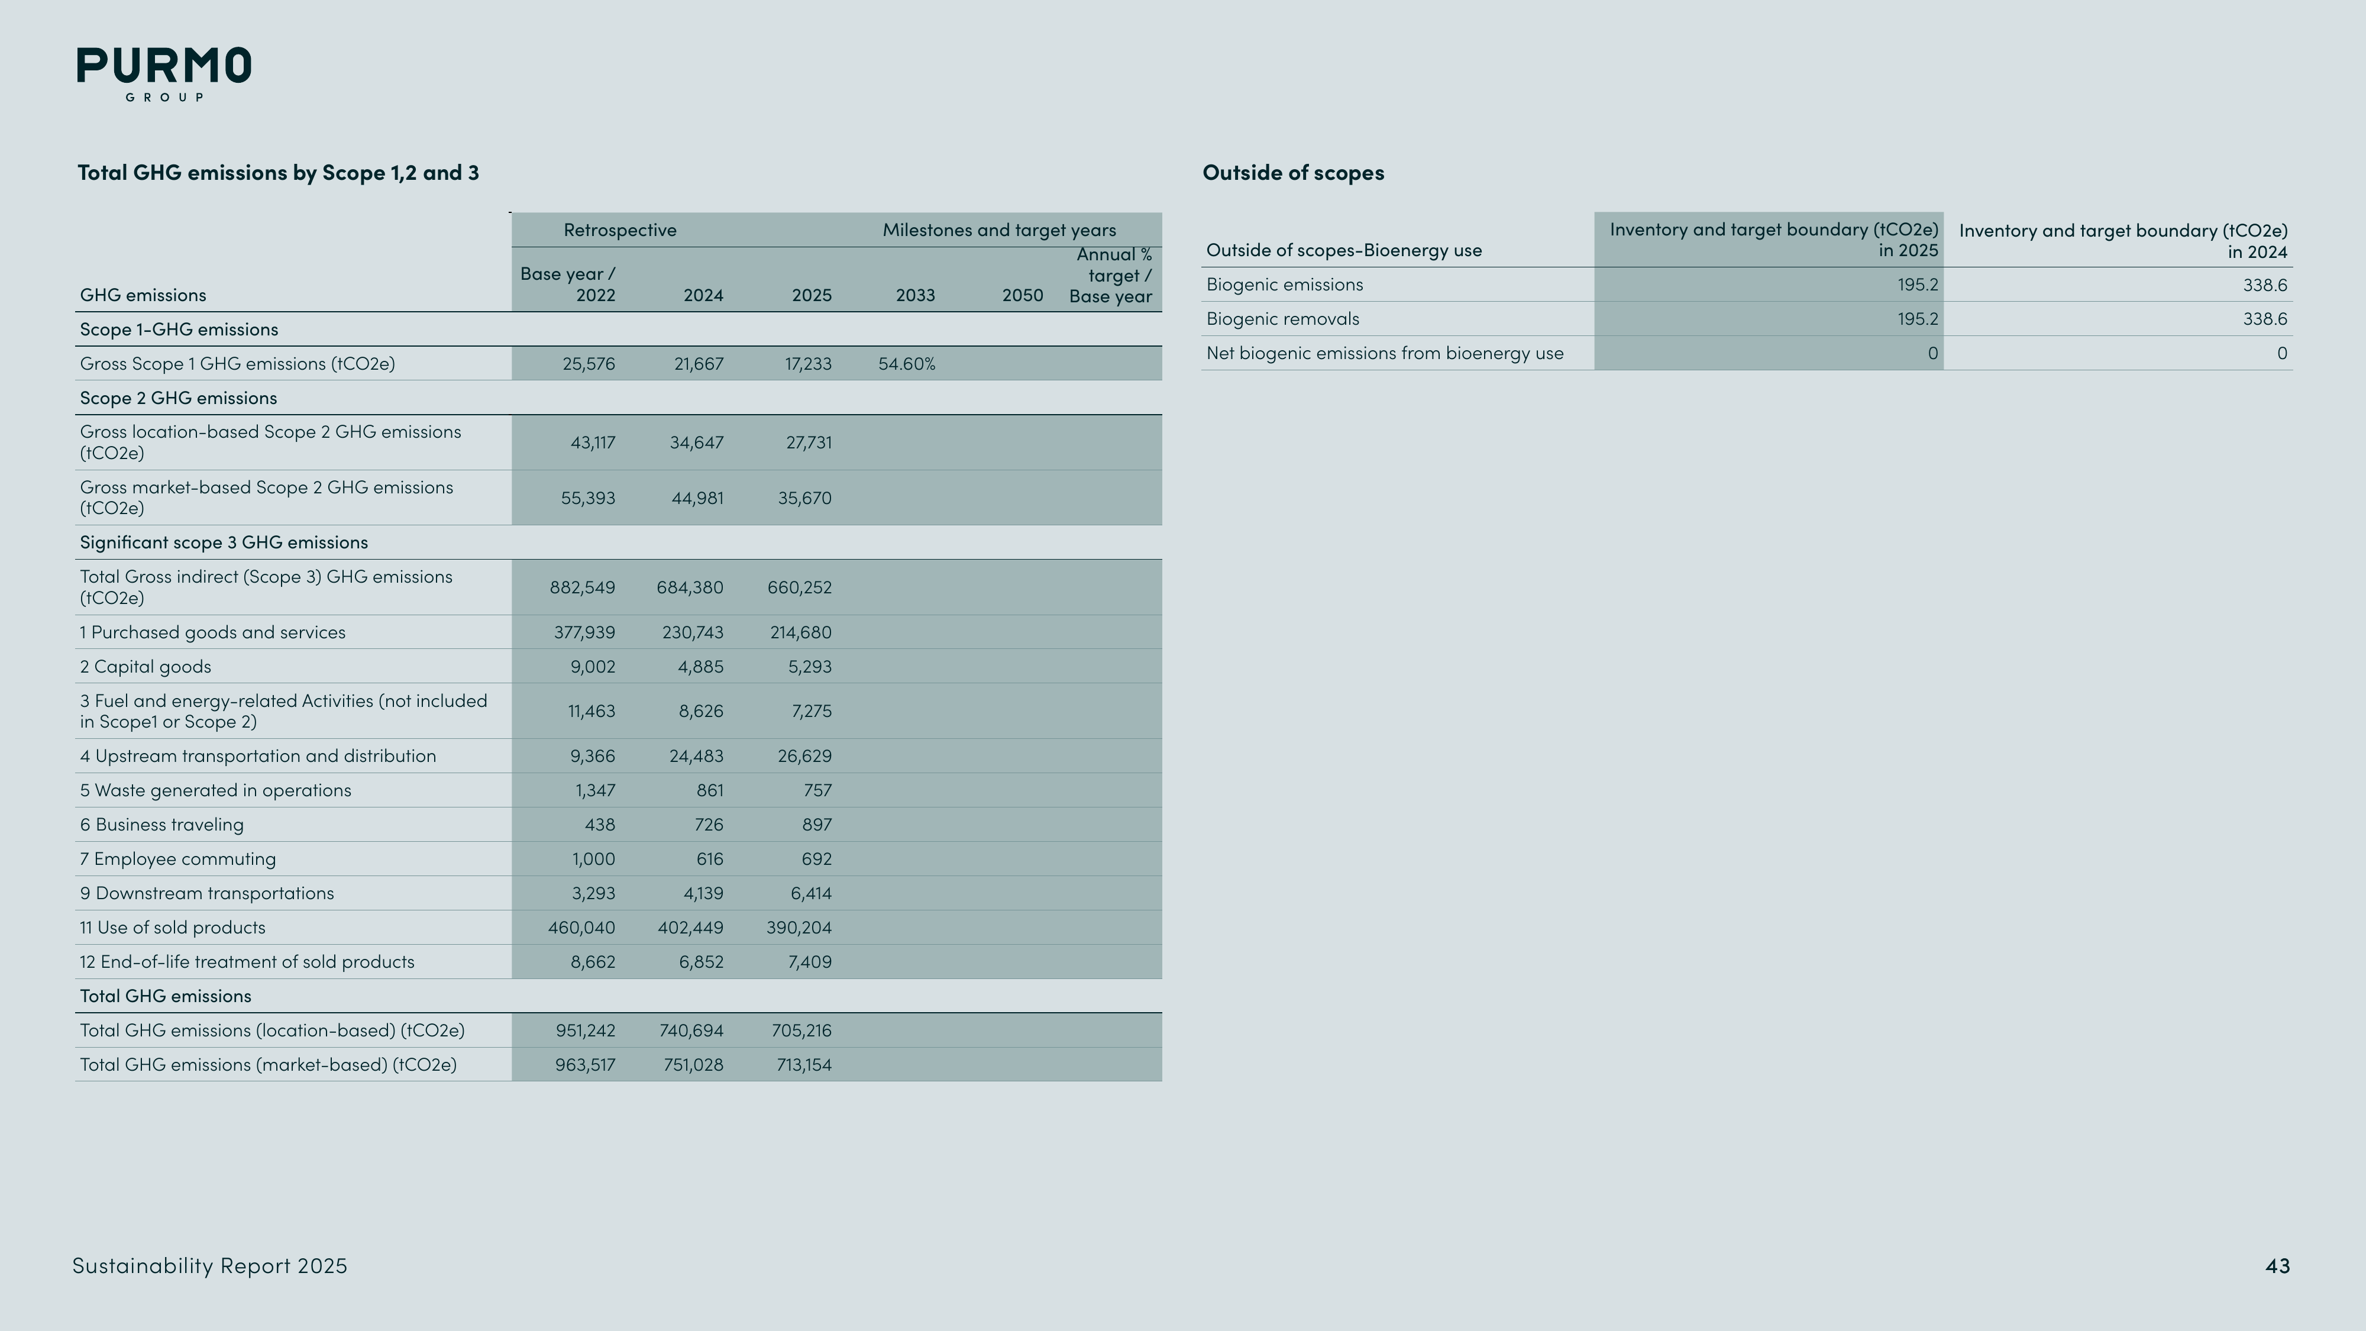Click the 'Sustainability Report 2025' footer text
2366x1331 pixels.
[211, 1266]
